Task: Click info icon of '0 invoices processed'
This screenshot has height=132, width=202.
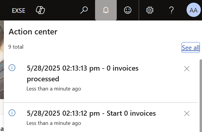Action: click(12, 68)
